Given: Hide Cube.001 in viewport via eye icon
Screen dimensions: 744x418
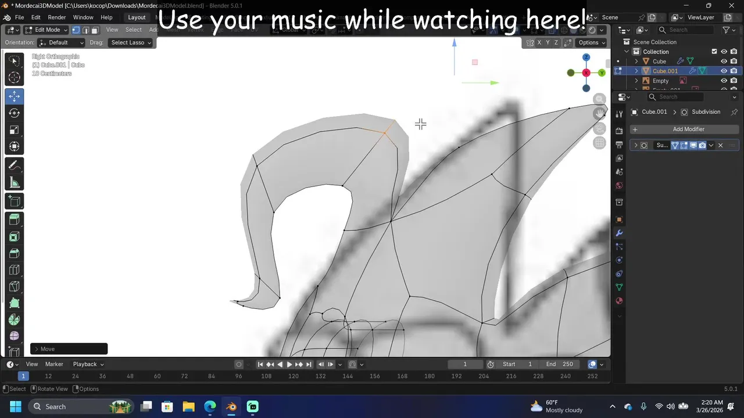Looking at the screenshot, I should [724, 71].
